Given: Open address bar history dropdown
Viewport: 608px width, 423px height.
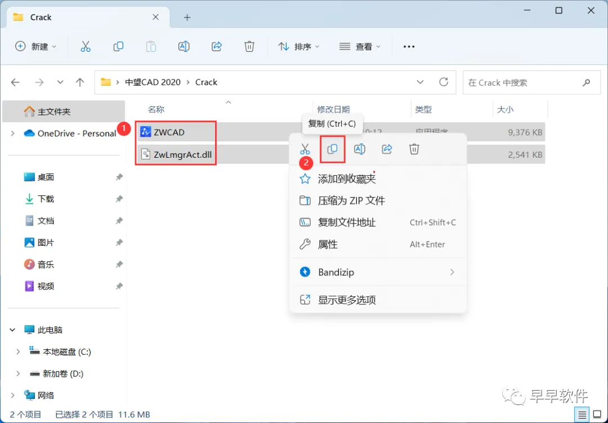Looking at the screenshot, I should tap(420, 82).
